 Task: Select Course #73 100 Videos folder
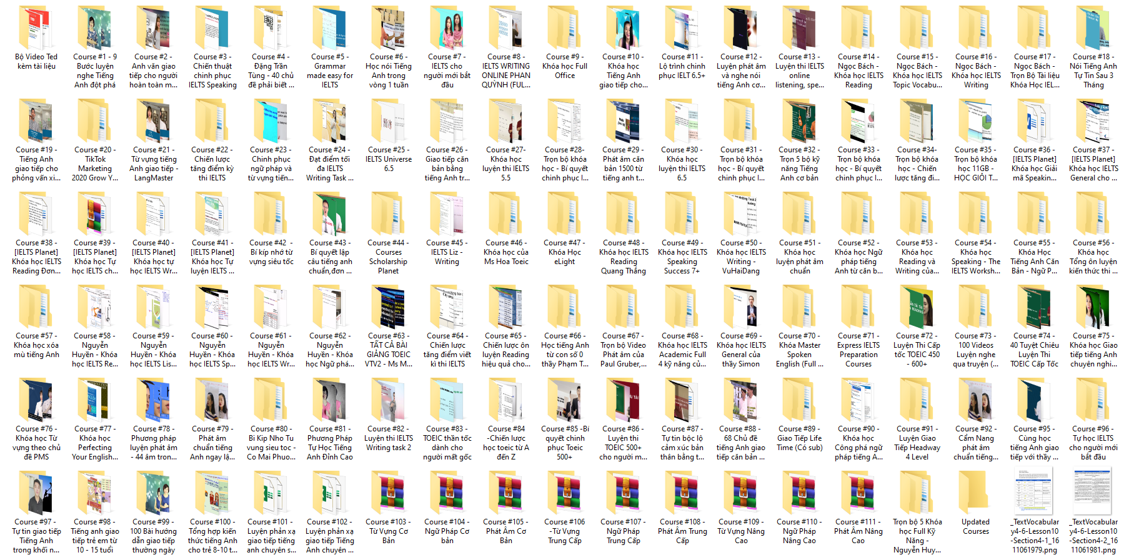pyautogui.click(x=976, y=308)
